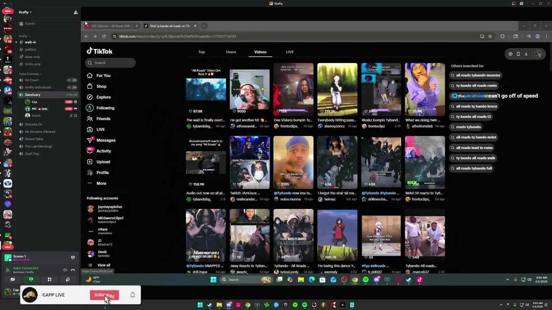Open a new browser tab
The height and width of the screenshot is (310, 552).
(x=204, y=26)
